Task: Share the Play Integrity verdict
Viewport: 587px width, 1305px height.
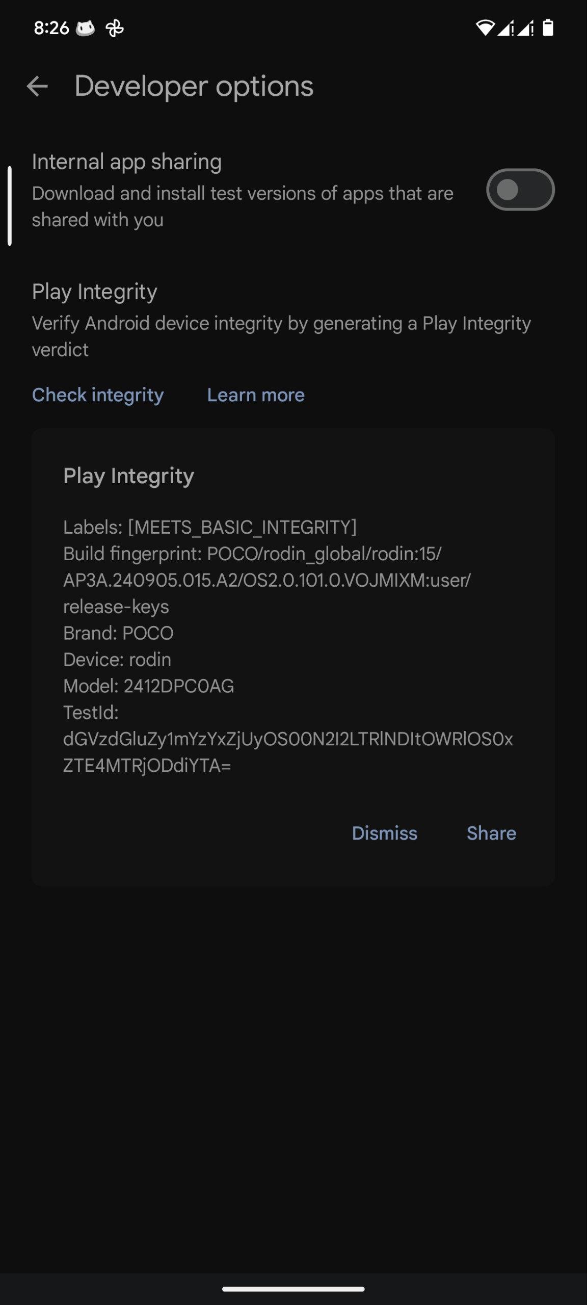Action: (491, 833)
